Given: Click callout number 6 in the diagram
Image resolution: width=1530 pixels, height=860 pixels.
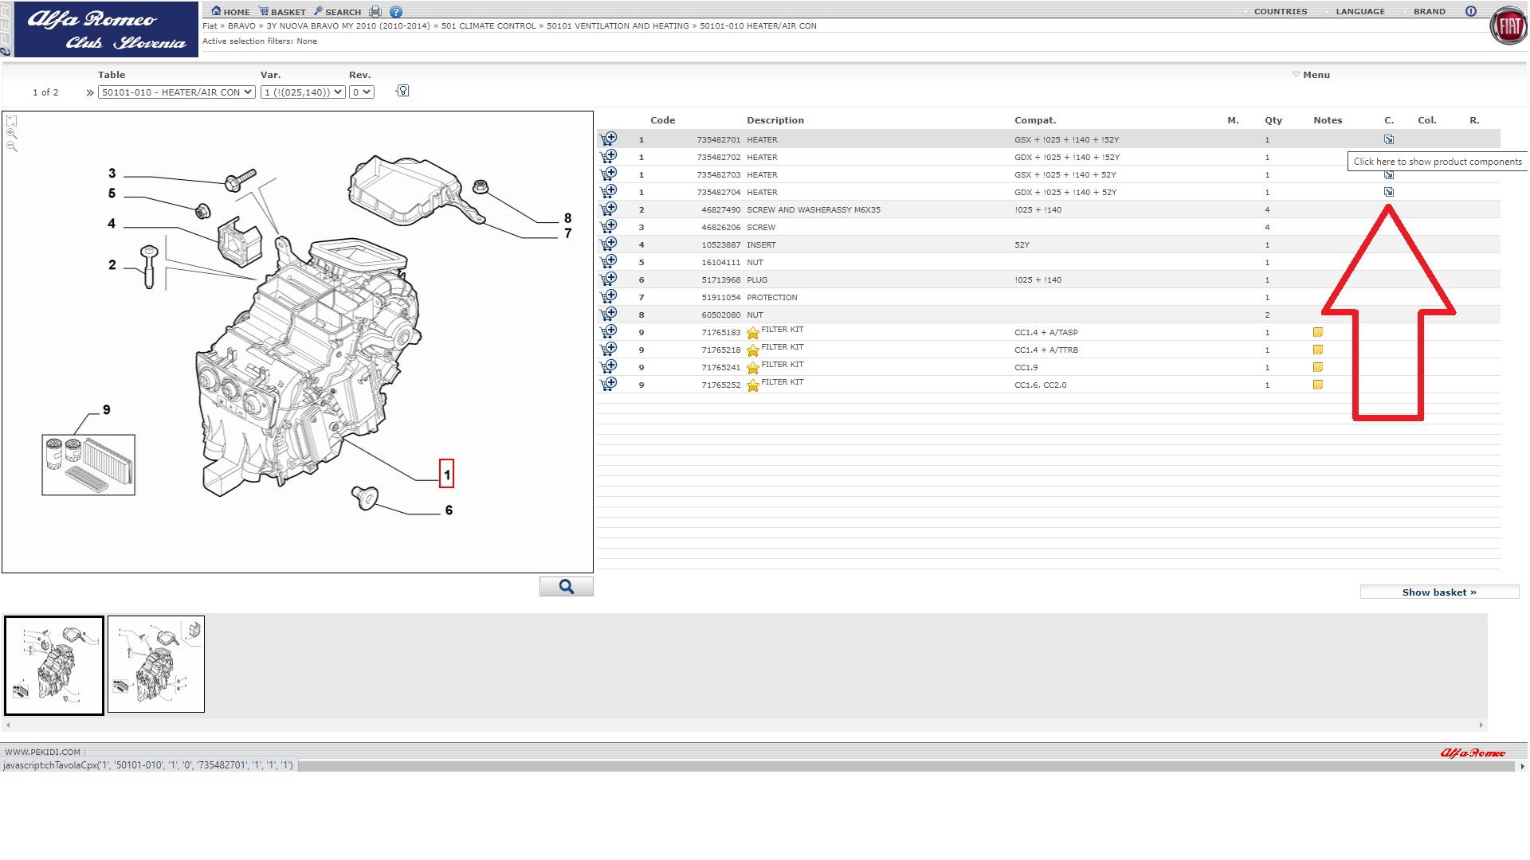Looking at the screenshot, I should coord(449,510).
